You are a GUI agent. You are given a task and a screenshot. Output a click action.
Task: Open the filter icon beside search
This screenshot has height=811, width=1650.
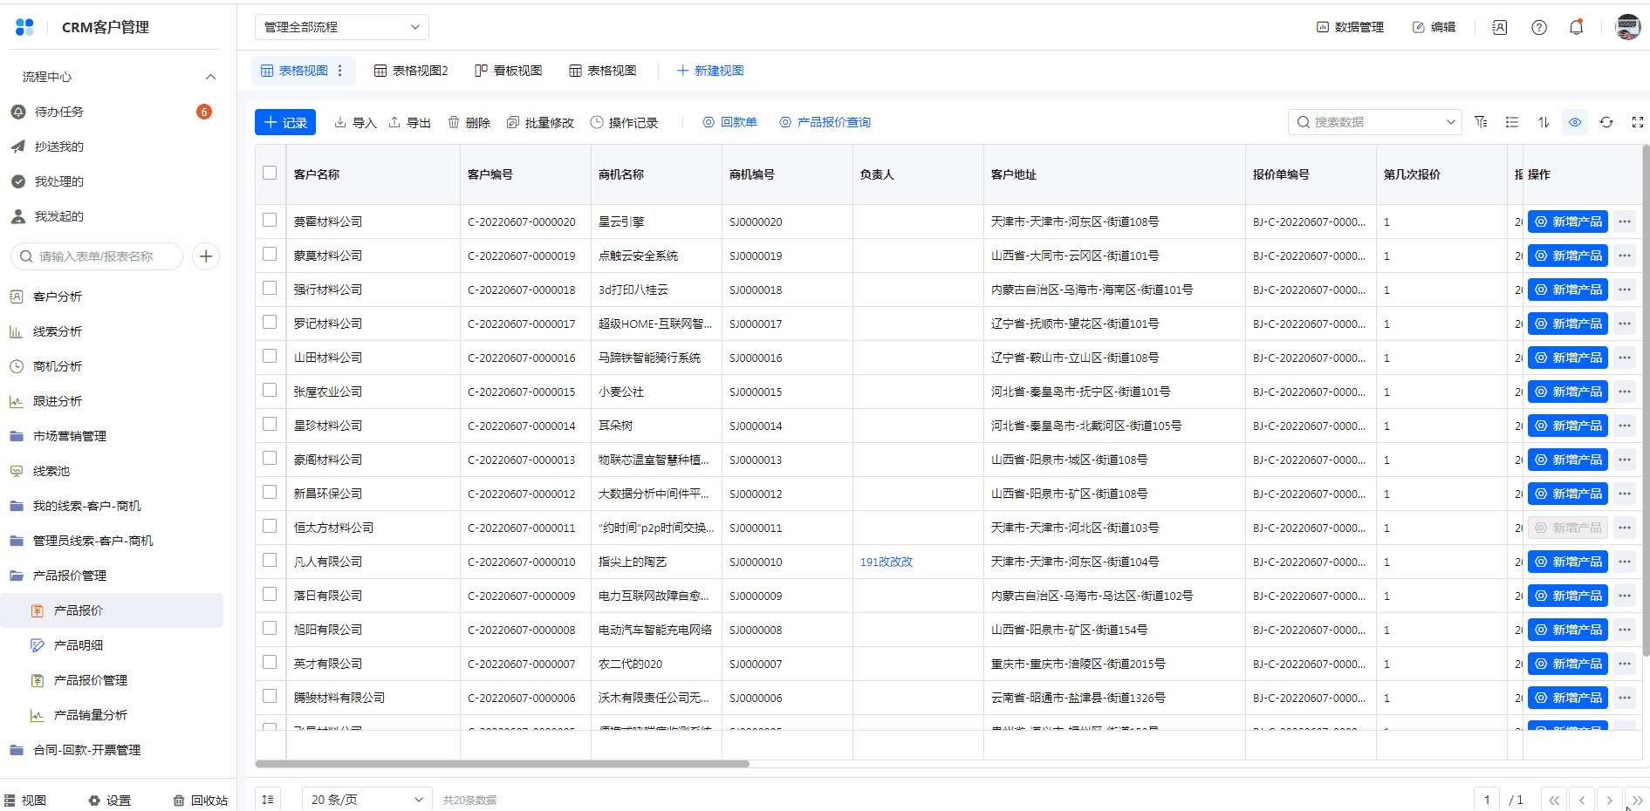click(1481, 122)
